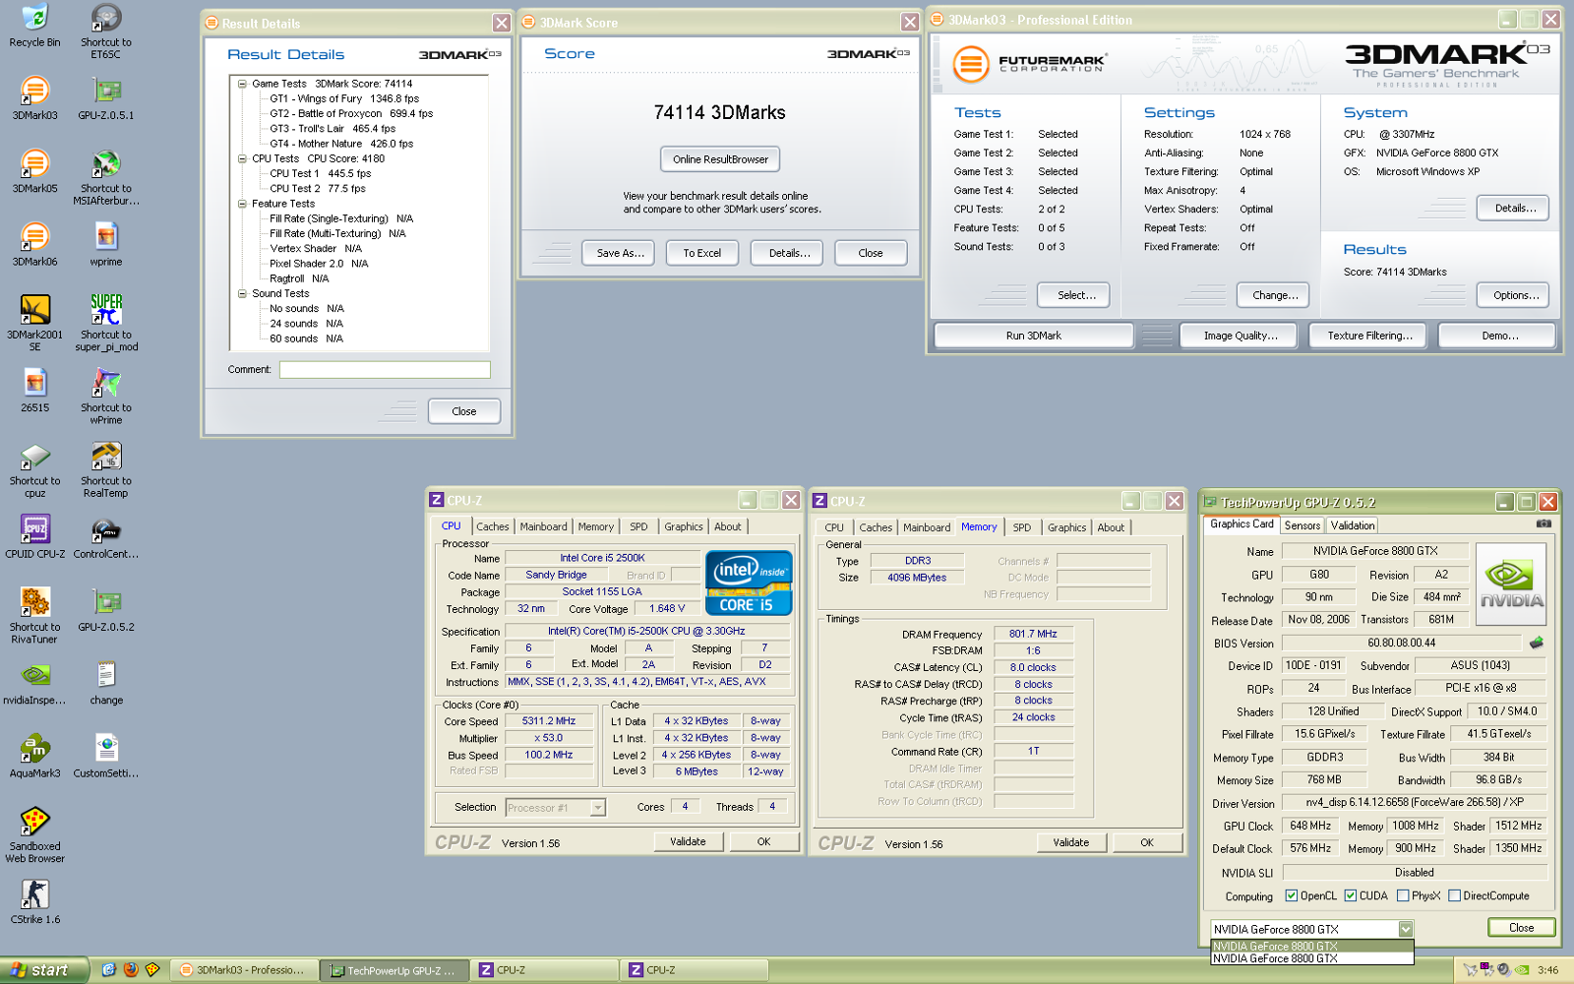Click the Texture Filtering... button
The image size is (1574, 984).
(x=1369, y=336)
